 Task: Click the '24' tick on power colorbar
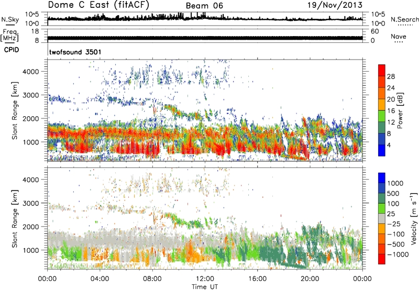pos(391,88)
